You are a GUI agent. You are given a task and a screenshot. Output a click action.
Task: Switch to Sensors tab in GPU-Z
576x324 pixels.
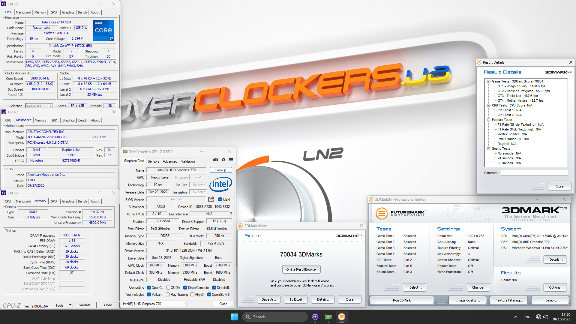click(153, 161)
